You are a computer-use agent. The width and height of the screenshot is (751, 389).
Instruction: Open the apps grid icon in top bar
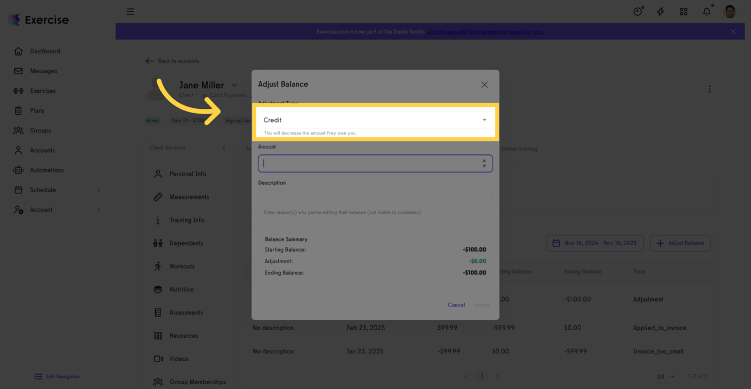click(x=683, y=11)
